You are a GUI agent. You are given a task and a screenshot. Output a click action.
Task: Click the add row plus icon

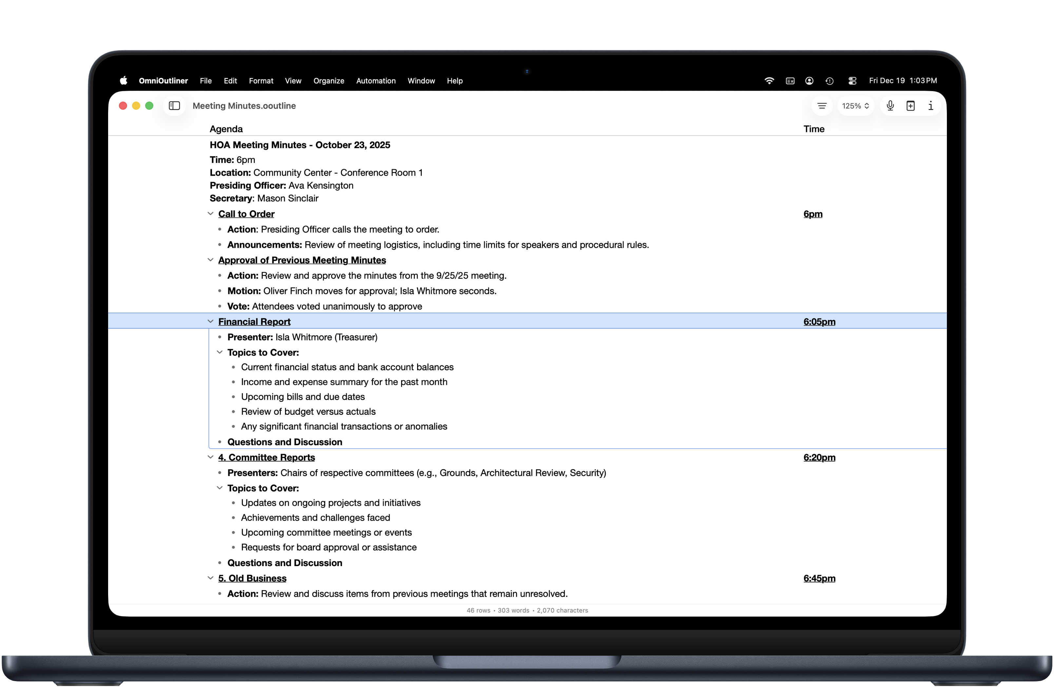point(911,105)
